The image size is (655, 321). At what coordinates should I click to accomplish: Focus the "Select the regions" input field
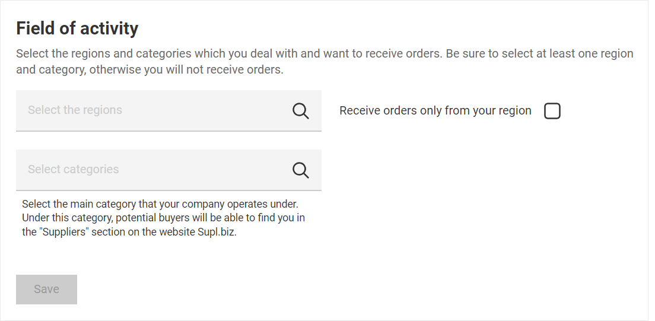[x=154, y=110]
